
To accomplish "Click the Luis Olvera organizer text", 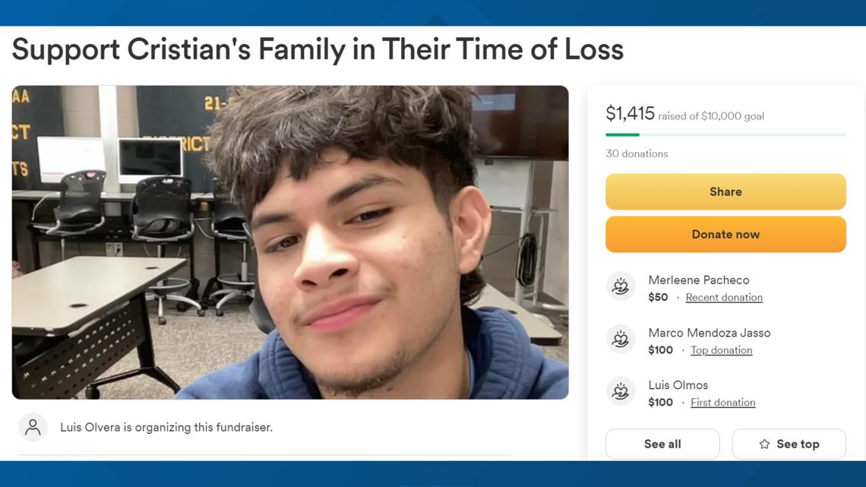I will (x=166, y=427).
